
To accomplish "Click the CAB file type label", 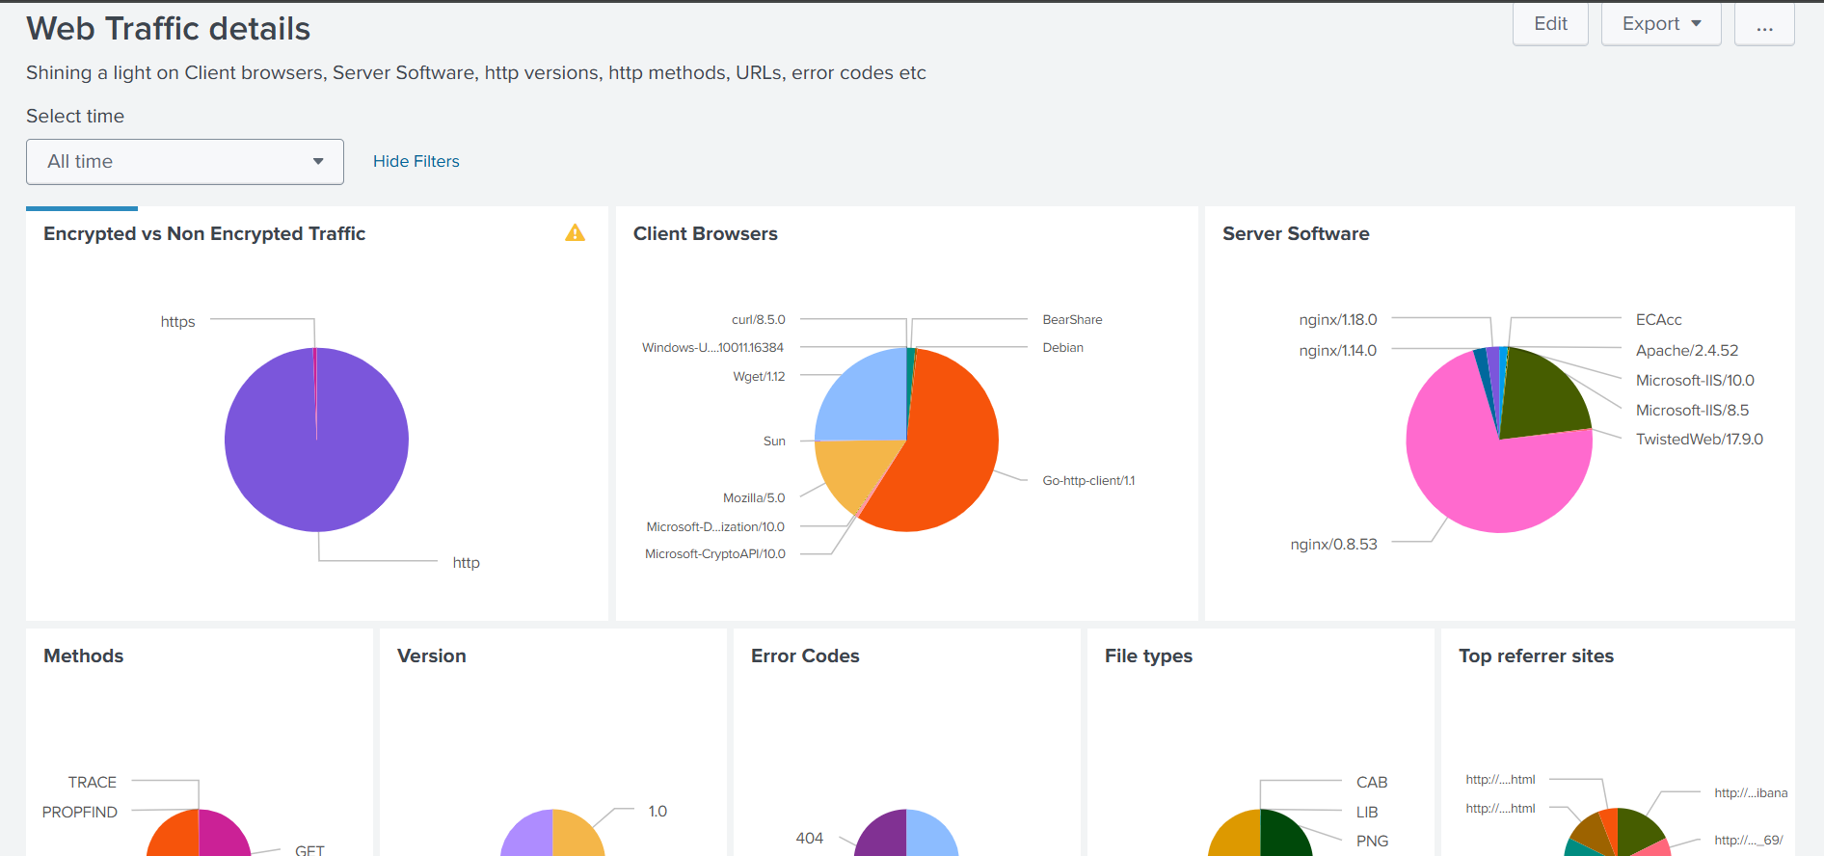I will [1372, 783].
